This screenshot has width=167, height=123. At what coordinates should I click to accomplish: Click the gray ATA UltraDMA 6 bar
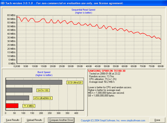17,98
